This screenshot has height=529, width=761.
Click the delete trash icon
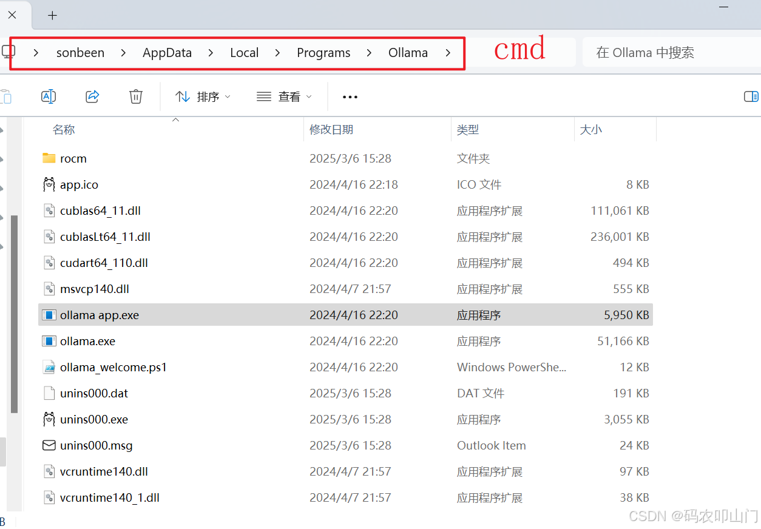(x=136, y=96)
